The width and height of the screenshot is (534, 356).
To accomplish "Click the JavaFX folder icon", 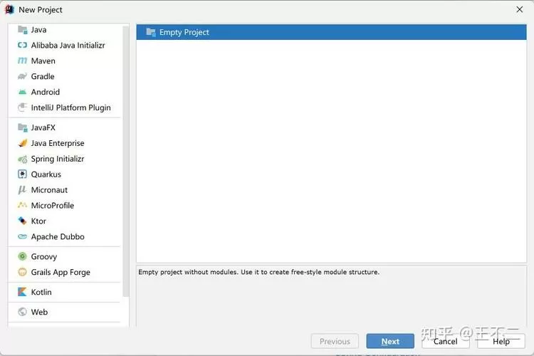I will pos(23,127).
